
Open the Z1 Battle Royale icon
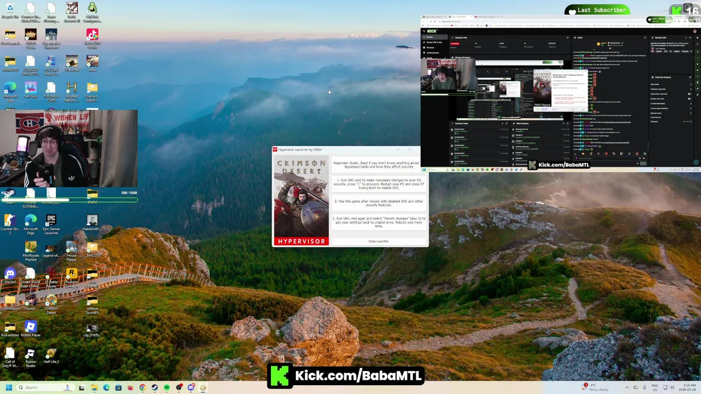[51, 277]
